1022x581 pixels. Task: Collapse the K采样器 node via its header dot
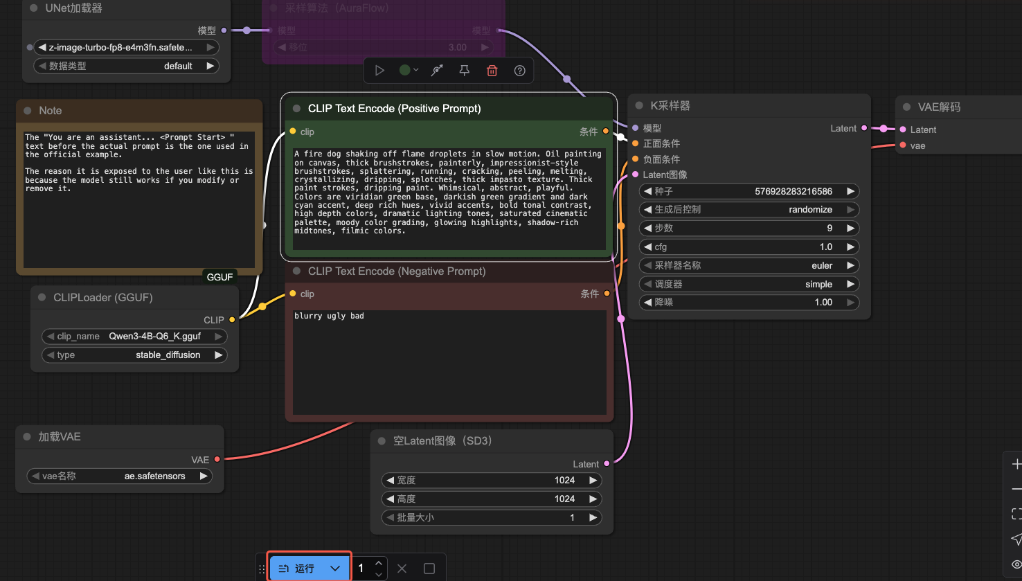coord(639,106)
